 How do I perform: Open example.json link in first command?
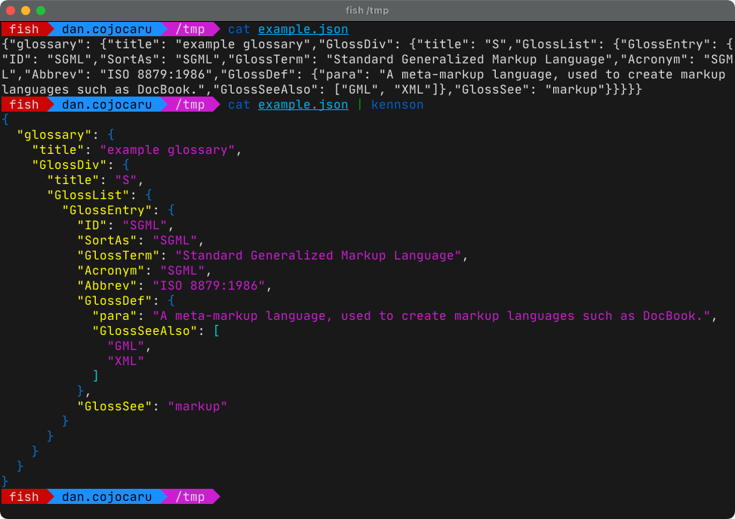(303, 29)
